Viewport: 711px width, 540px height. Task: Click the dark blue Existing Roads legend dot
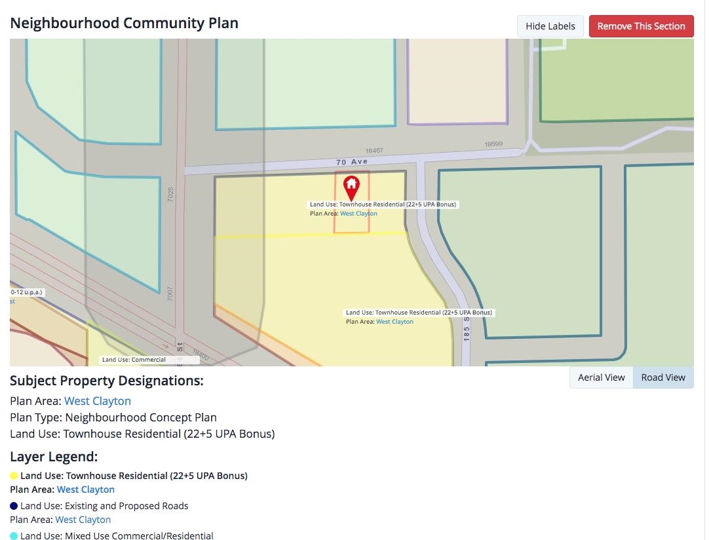[14, 505]
